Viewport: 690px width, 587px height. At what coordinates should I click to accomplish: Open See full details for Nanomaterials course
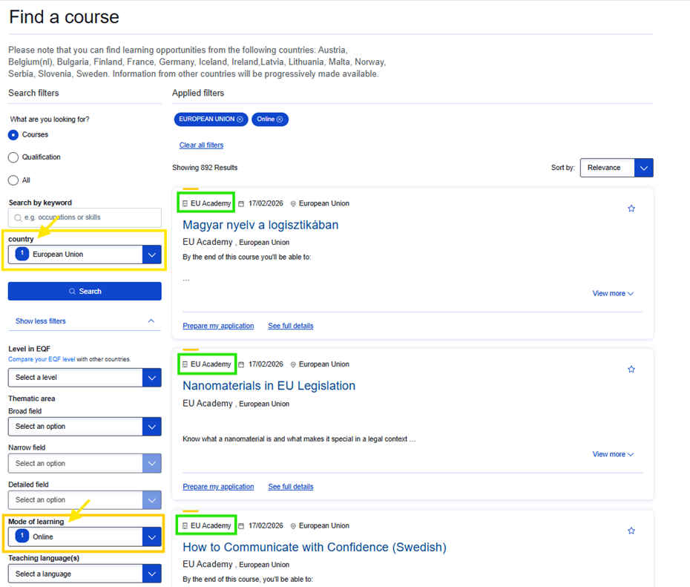point(290,487)
